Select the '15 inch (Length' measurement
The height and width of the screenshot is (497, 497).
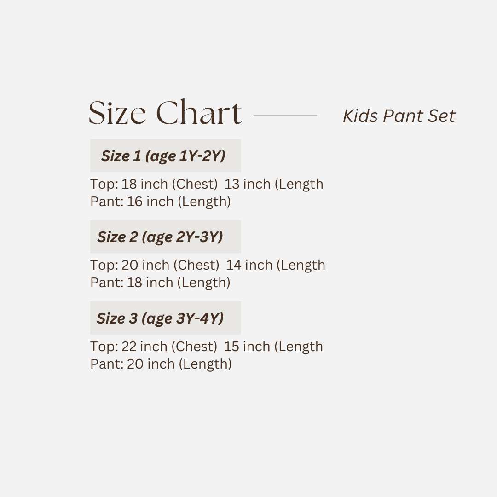273,347
